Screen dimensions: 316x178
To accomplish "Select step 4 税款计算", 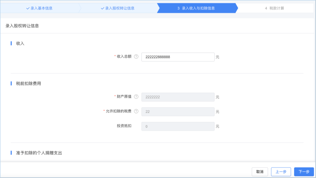I will (275, 8).
